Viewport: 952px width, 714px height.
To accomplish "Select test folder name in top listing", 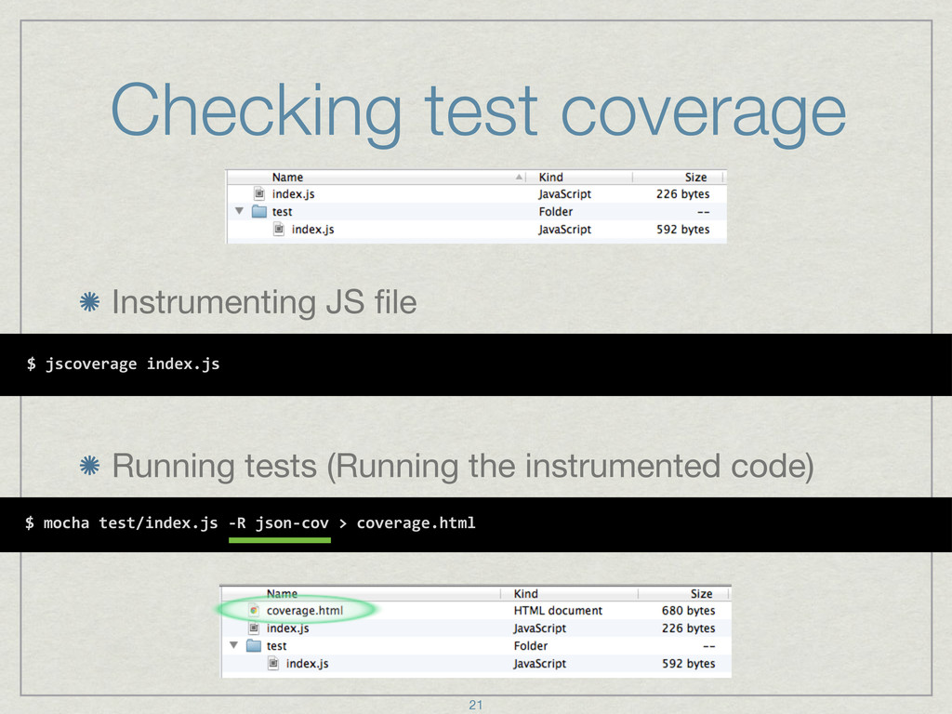I will tap(282, 211).
